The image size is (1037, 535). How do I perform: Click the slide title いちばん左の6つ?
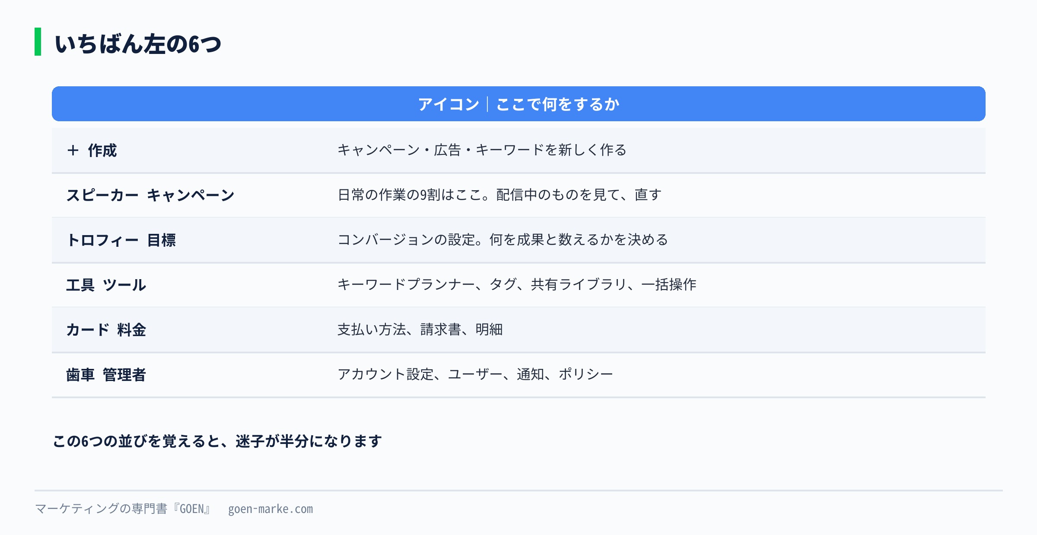click(x=138, y=44)
